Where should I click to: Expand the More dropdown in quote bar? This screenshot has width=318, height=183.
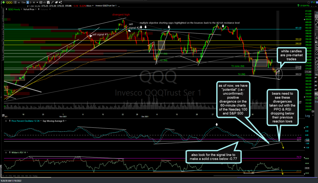point(90,6)
